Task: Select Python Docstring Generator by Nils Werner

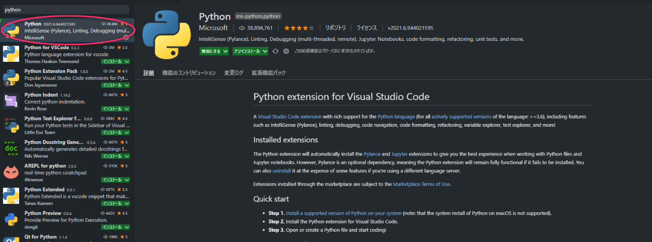Action: point(67,149)
